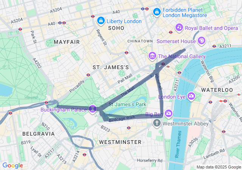Viewport: 242px width, 170px height.
Task: Click the Google logo
Action: pos(13,165)
